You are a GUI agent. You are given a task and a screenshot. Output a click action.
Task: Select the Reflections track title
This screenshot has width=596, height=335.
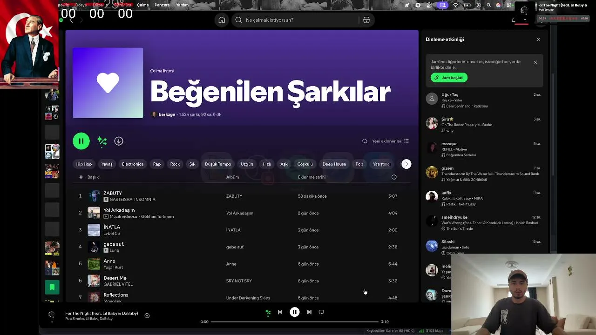[116, 295]
